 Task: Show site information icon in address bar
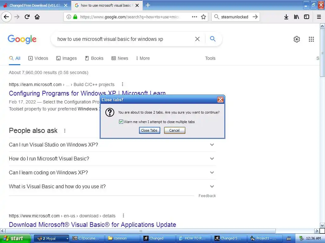pos(69,17)
